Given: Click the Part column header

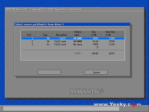Looking at the screenshot, I should pyautogui.click(x=29, y=33).
